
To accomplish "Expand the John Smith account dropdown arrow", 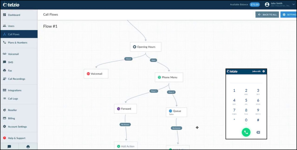I will (x=293, y=5).
